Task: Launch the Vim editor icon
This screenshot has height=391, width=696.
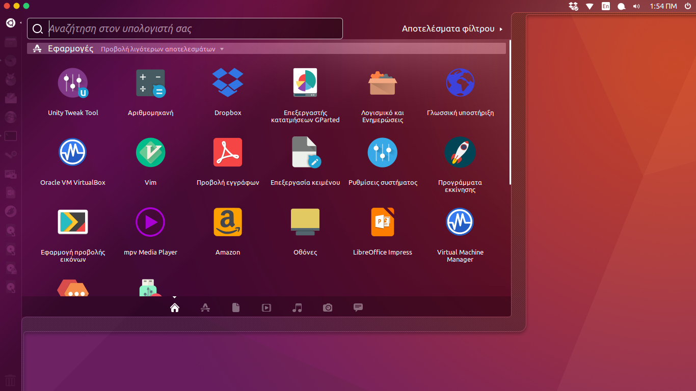Action: point(150,152)
